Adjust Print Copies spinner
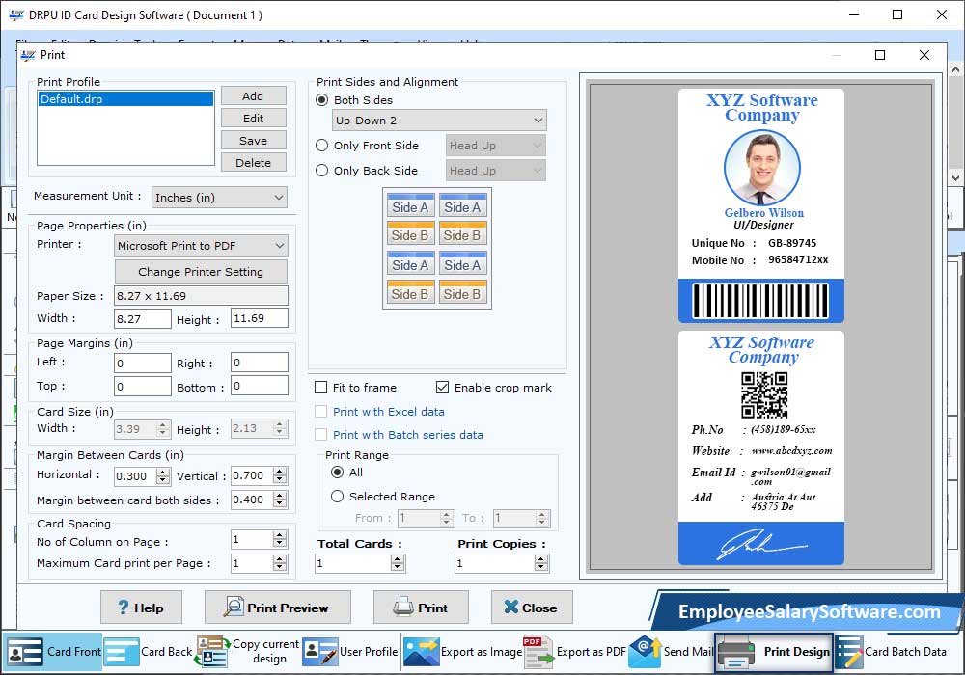 pyautogui.click(x=541, y=563)
